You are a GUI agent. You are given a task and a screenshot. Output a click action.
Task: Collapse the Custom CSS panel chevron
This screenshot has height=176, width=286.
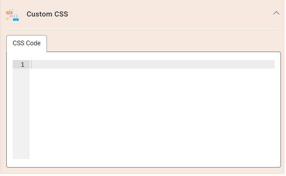276,13
